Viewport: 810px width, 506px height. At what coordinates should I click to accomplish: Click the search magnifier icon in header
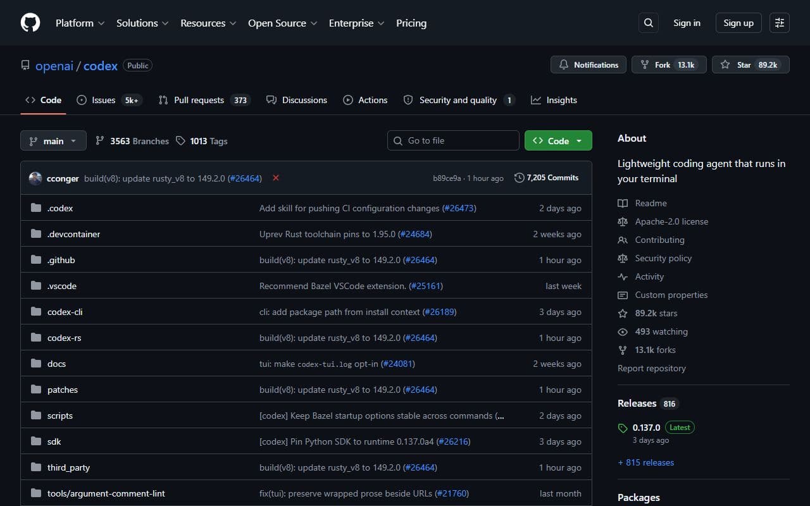click(x=648, y=23)
